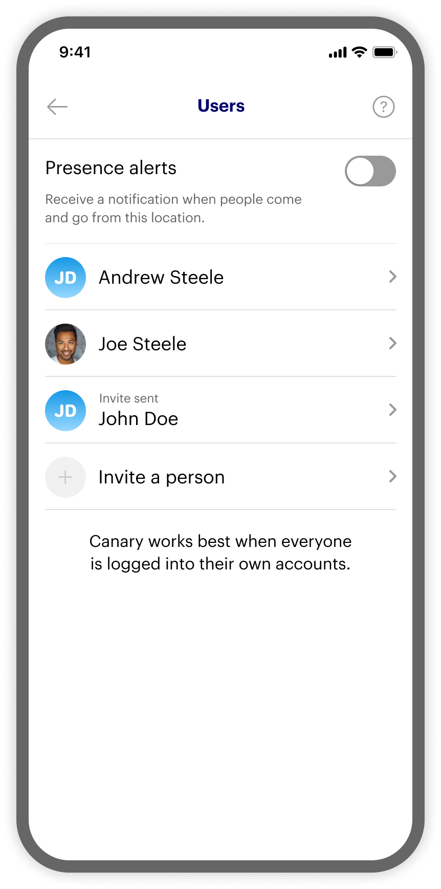Screen dimensions: 441x889
Task: Tap Joe Steele's profile photo
Action: point(65,344)
